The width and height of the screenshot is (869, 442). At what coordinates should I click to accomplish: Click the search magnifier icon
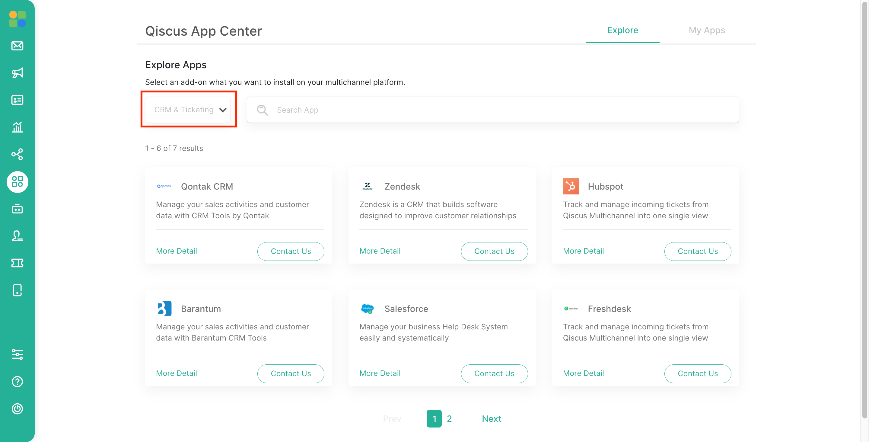point(262,110)
